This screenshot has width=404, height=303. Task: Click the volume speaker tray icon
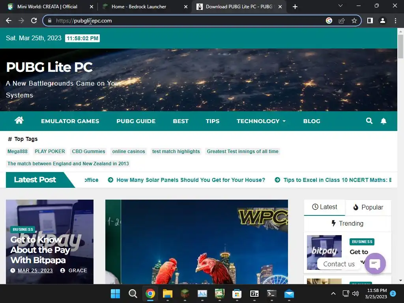pos(355,294)
